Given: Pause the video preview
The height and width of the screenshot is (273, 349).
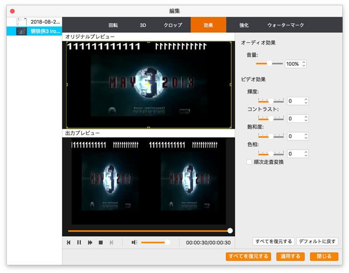Looking at the screenshot, I should click(x=79, y=242).
